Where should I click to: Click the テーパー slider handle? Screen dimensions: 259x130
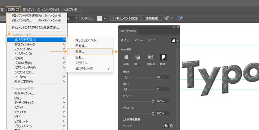click(x=153, y=101)
